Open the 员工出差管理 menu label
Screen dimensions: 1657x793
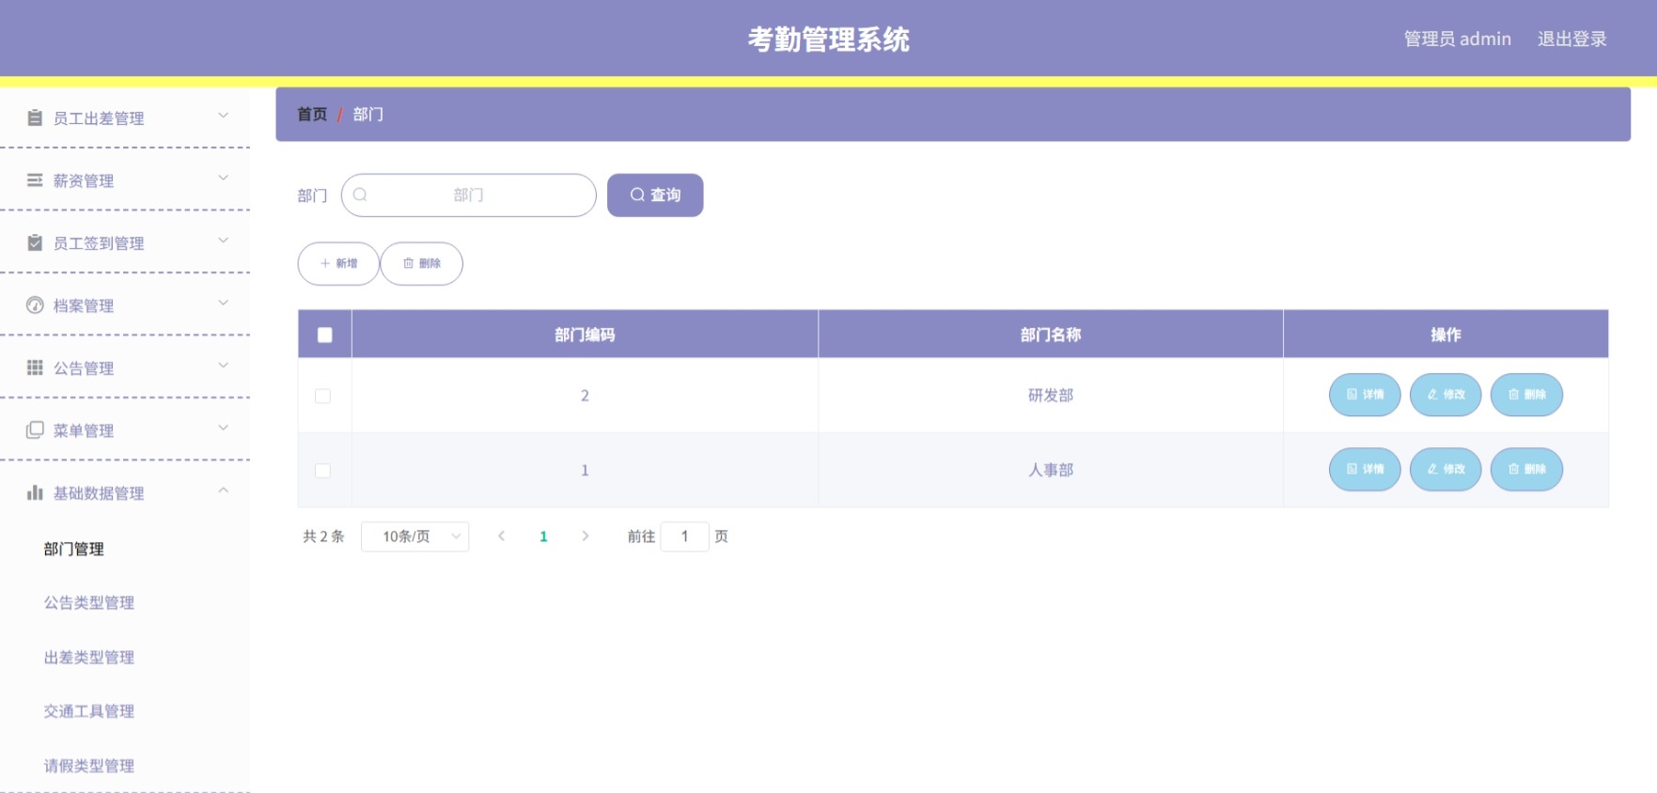99,118
